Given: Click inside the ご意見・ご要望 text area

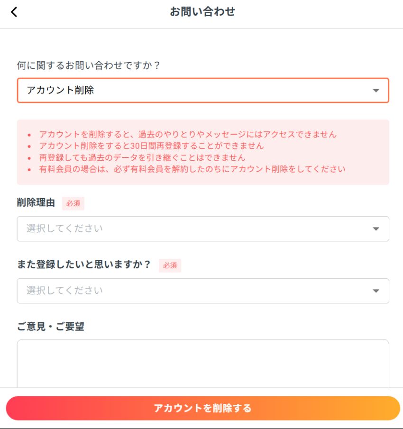Looking at the screenshot, I should [203, 363].
